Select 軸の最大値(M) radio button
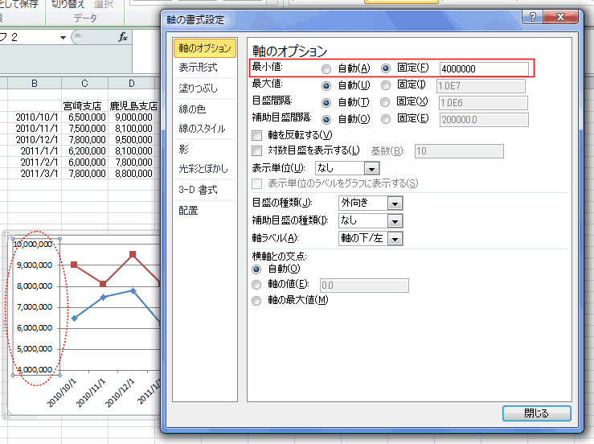Image resolution: width=594 pixels, height=444 pixels. (x=256, y=301)
